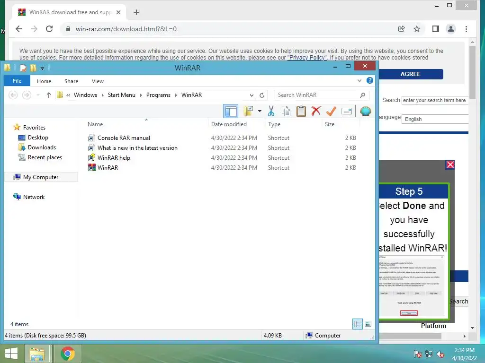Toggle the navigation pane toolbar button
The height and width of the screenshot is (363, 485).
coord(231,111)
